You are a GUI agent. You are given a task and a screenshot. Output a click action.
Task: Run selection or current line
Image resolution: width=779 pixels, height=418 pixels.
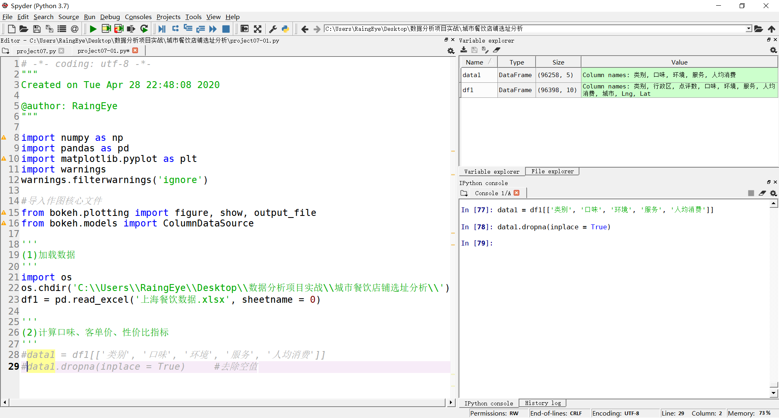tap(131, 29)
